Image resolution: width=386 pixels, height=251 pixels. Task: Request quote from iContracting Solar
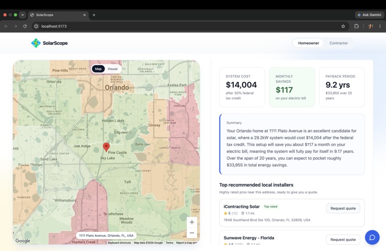[x=343, y=208]
